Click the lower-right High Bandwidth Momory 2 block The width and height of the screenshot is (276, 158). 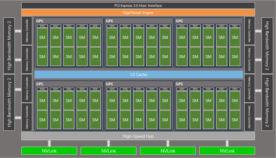click(x=267, y=103)
